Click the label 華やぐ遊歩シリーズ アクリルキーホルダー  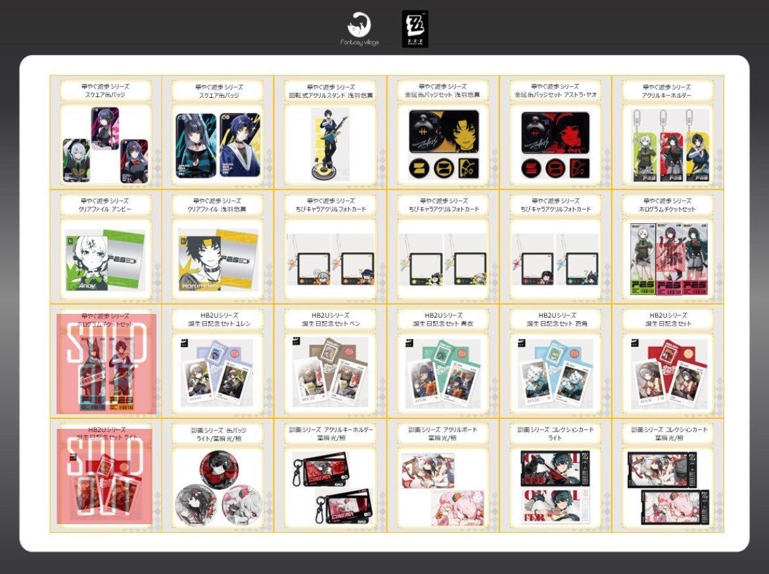[668, 91]
